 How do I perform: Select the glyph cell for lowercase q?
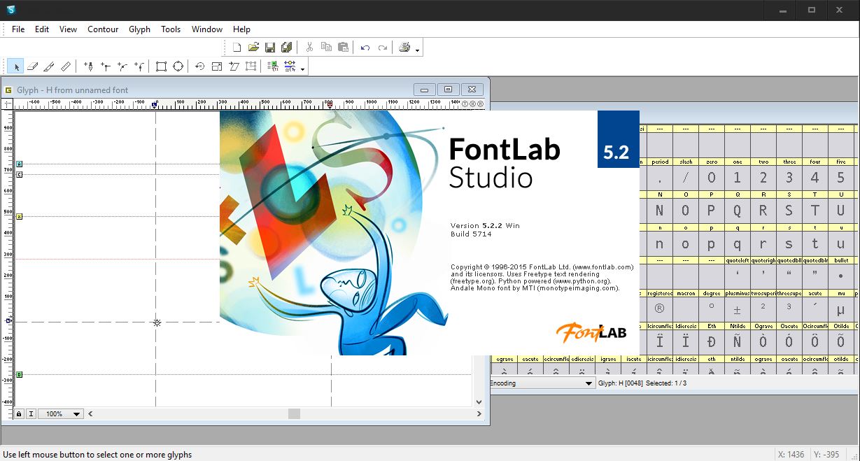point(737,244)
